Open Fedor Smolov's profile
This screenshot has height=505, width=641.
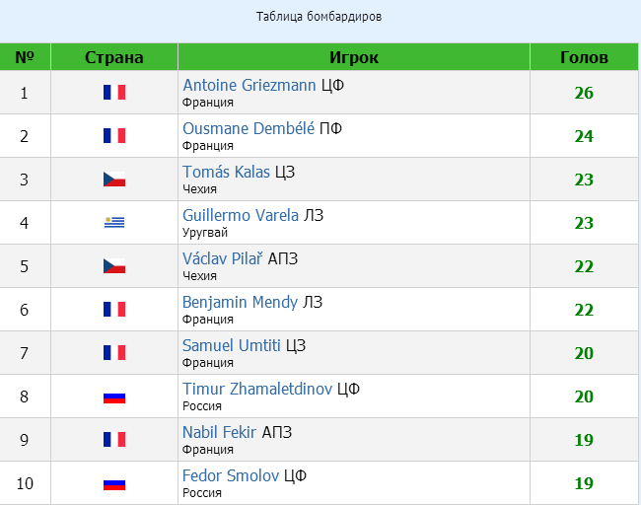click(231, 476)
